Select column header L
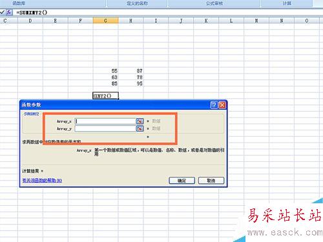The height and width of the screenshot is (242, 323). coord(231,21)
